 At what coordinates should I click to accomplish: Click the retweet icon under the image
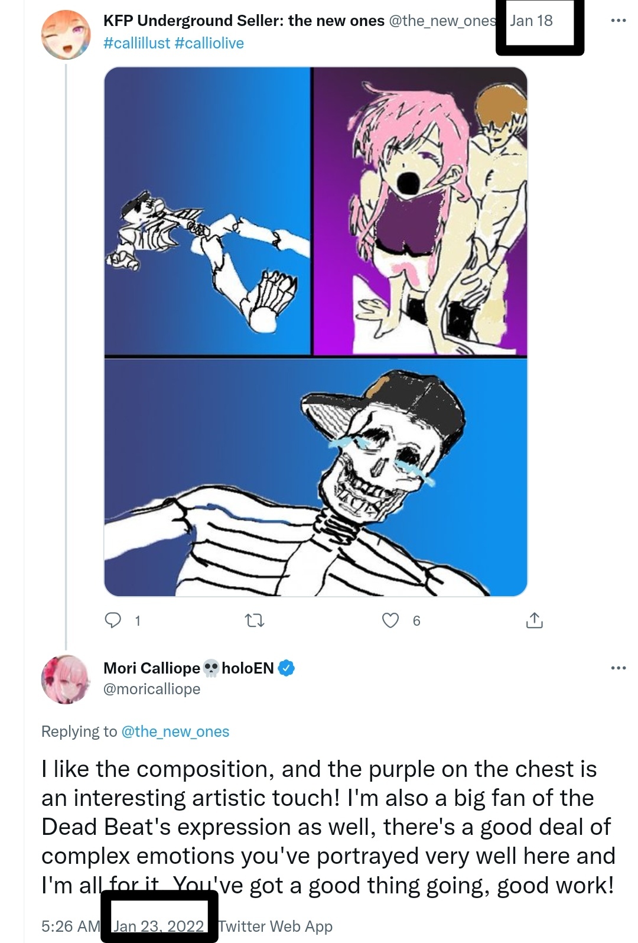click(254, 620)
